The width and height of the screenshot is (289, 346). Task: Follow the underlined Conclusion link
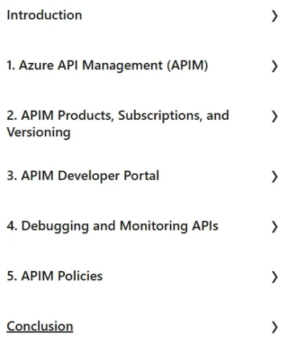[40, 326]
